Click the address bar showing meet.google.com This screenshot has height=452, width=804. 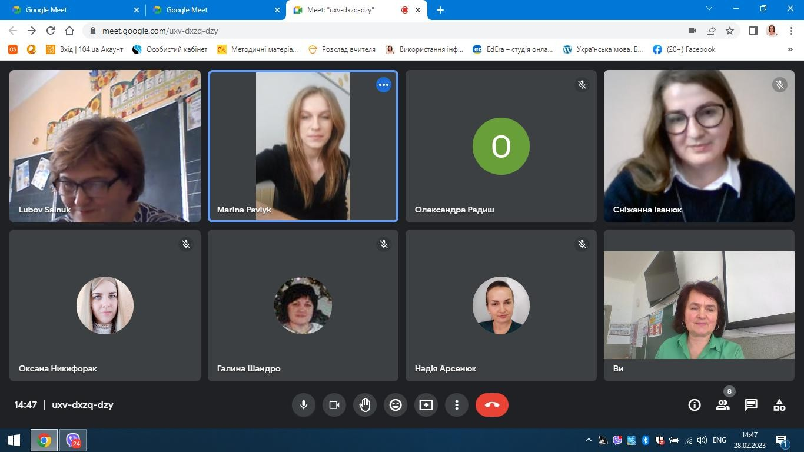point(412,31)
